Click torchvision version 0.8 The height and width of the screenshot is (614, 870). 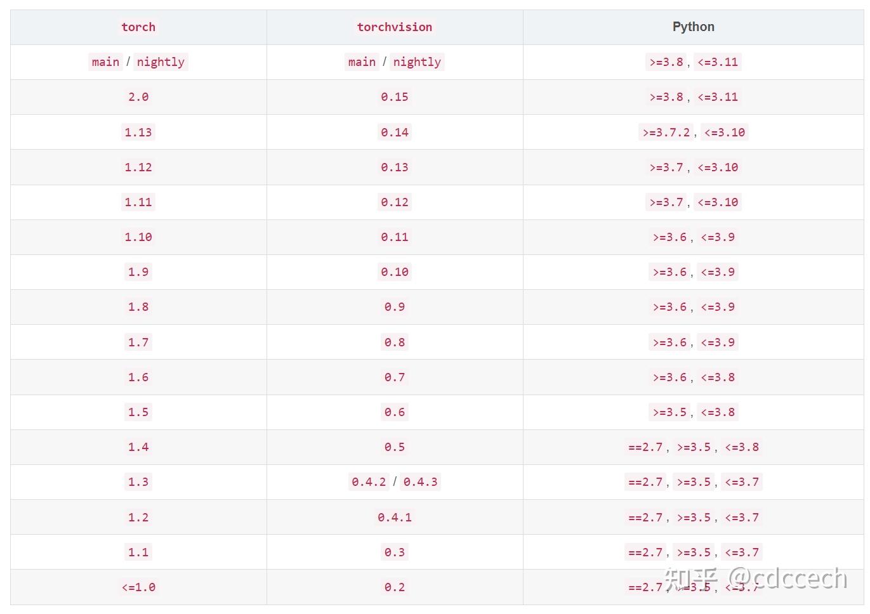pos(394,343)
